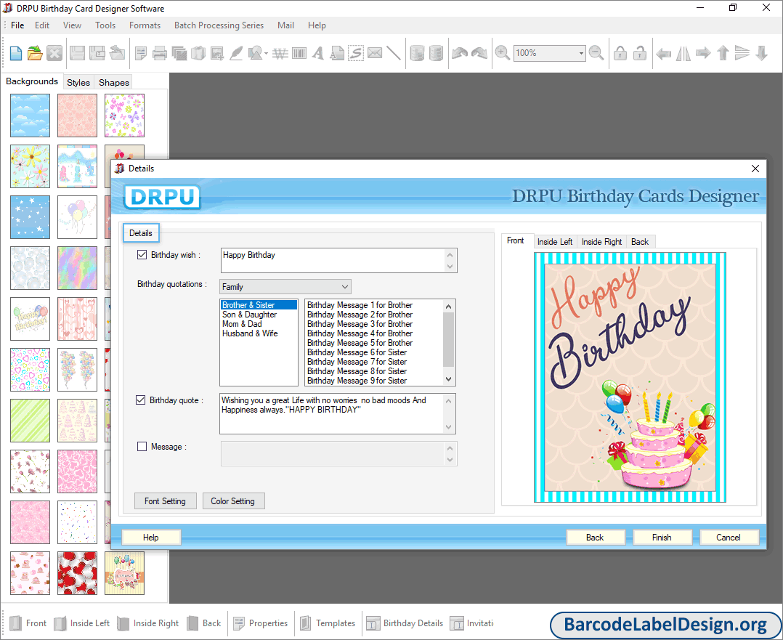
Task: Choose the blue stars background thumbnail
Action: click(x=30, y=217)
